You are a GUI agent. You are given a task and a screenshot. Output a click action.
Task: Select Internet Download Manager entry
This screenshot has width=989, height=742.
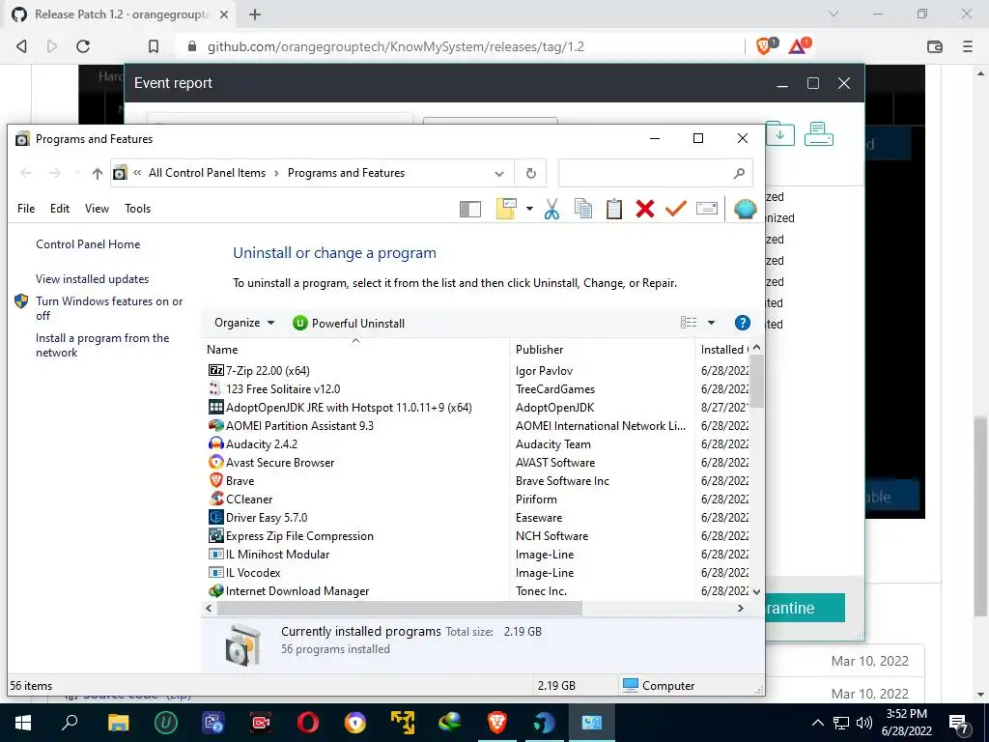coord(297,591)
